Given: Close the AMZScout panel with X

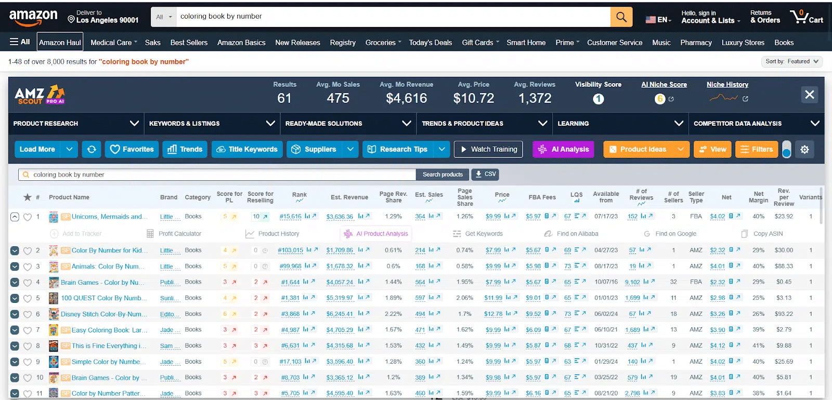Looking at the screenshot, I should tap(810, 95).
